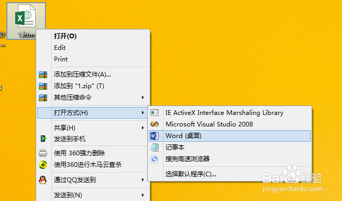The image size is (342, 201).
Task: Click the phone icon beside 发送到手机
Action: 43,139
